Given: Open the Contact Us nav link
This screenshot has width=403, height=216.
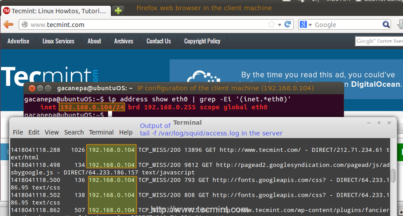Looking at the screenshot, I should (159, 41).
